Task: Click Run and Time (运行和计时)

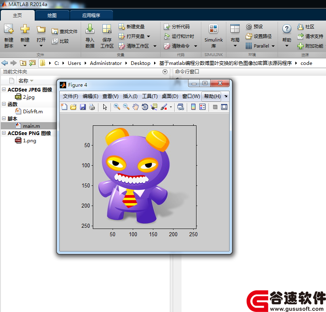Action: pyautogui.click(x=179, y=36)
